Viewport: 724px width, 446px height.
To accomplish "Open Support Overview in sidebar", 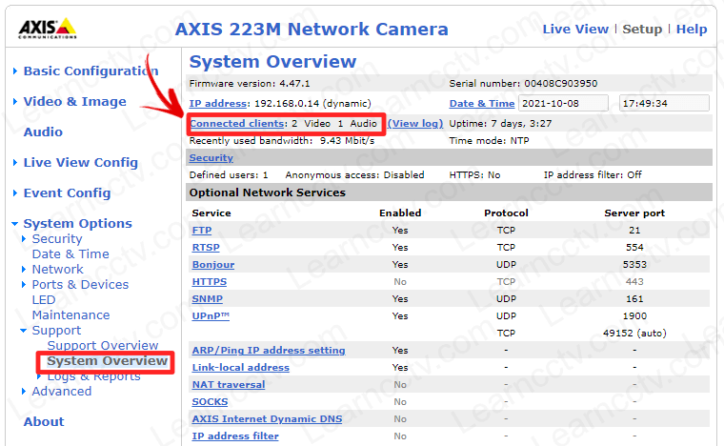I will click(x=103, y=346).
